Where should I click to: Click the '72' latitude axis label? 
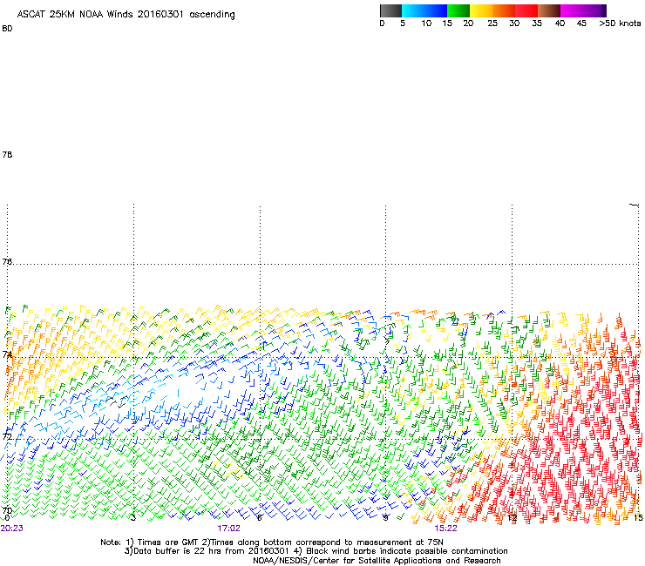pyautogui.click(x=7, y=436)
